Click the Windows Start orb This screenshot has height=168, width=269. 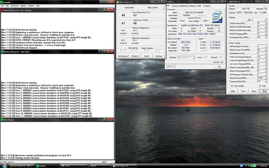click(x=4, y=166)
